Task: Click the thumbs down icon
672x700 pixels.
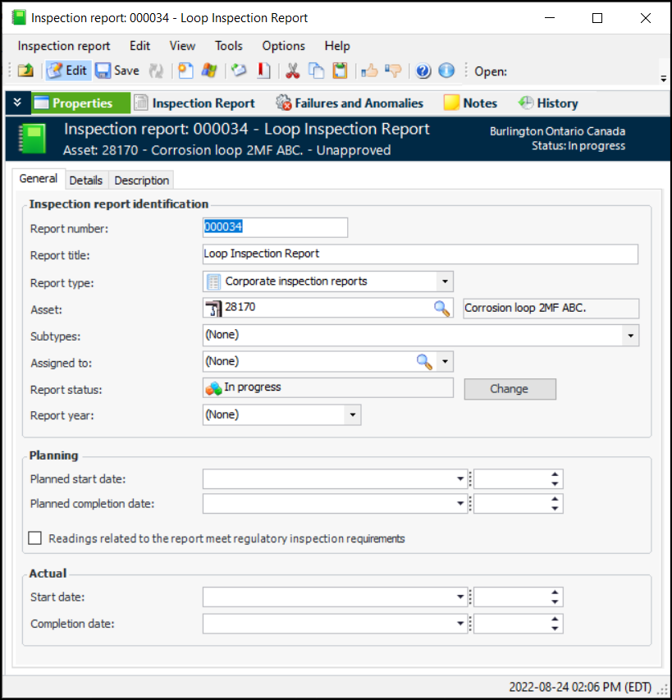Action: (393, 71)
